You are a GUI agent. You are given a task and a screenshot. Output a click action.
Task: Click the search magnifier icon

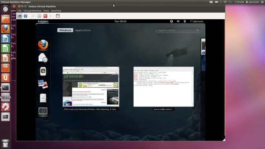[198, 30]
